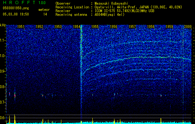Click the 1952 time marker

coord(39,27)
